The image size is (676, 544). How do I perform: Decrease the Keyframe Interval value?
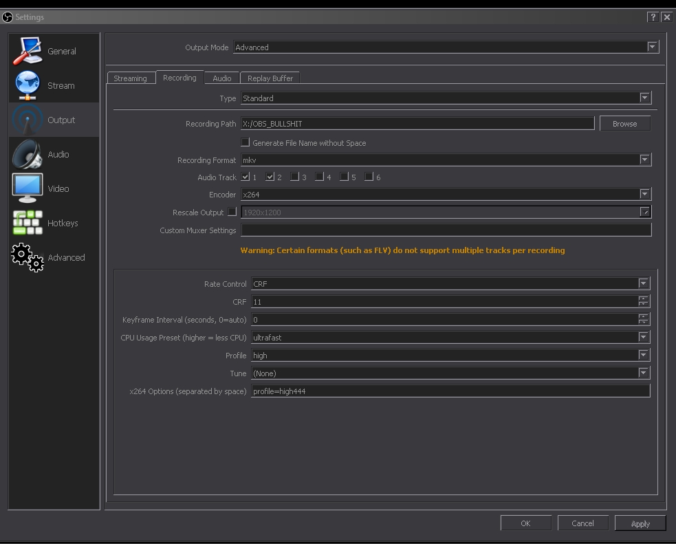[643, 323]
